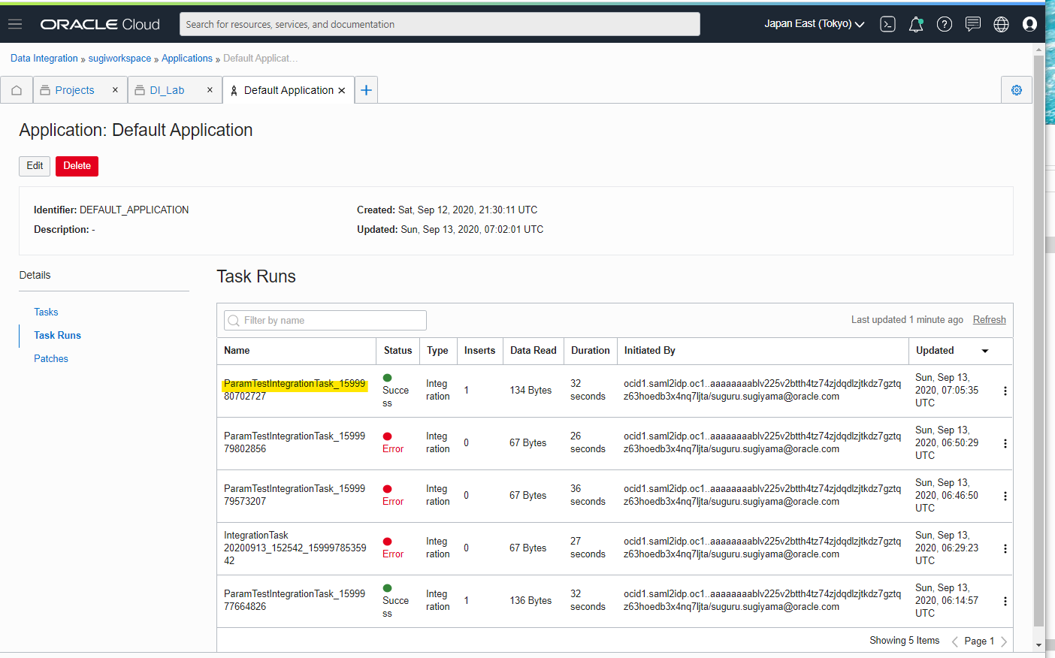Close the DI_Lab tab
Image resolution: width=1055 pixels, height=658 pixels.
click(210, 89)
